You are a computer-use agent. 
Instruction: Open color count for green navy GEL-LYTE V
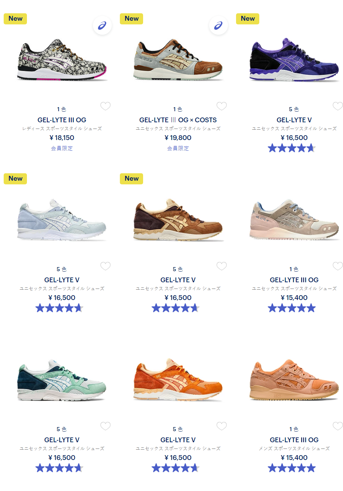pos(62,429)
